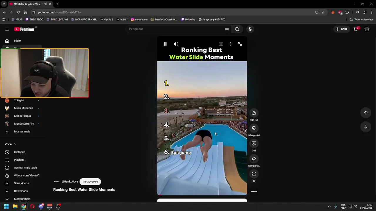Open the ATLAS bookmark

tap(17, 20)
